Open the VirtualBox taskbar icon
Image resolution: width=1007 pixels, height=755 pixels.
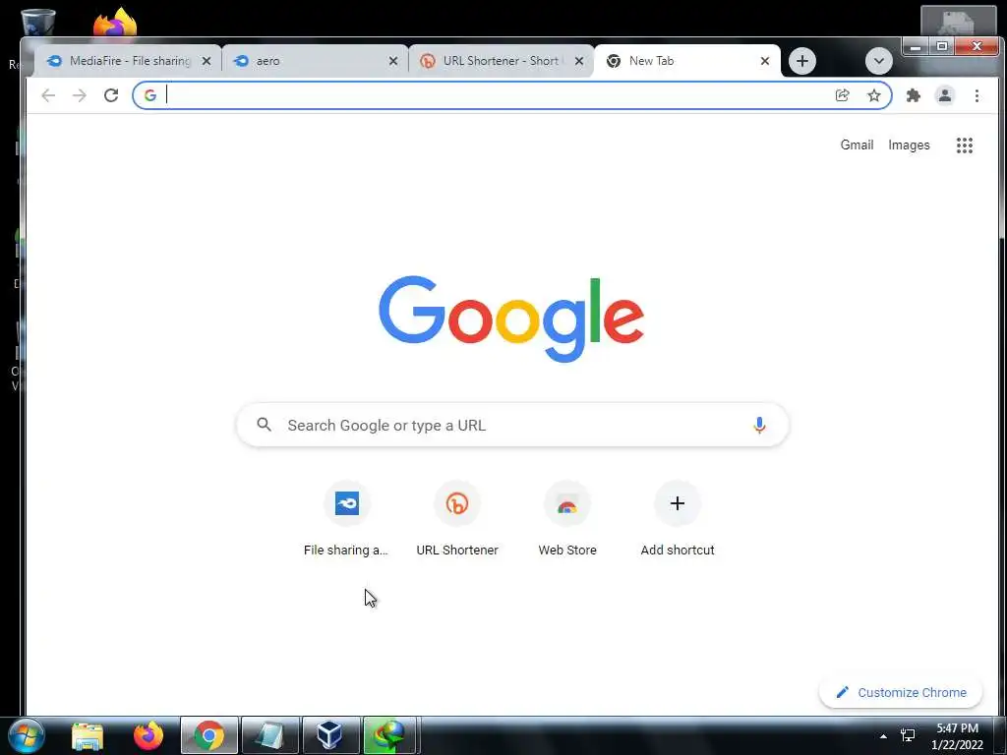click(x=329, y=735)
